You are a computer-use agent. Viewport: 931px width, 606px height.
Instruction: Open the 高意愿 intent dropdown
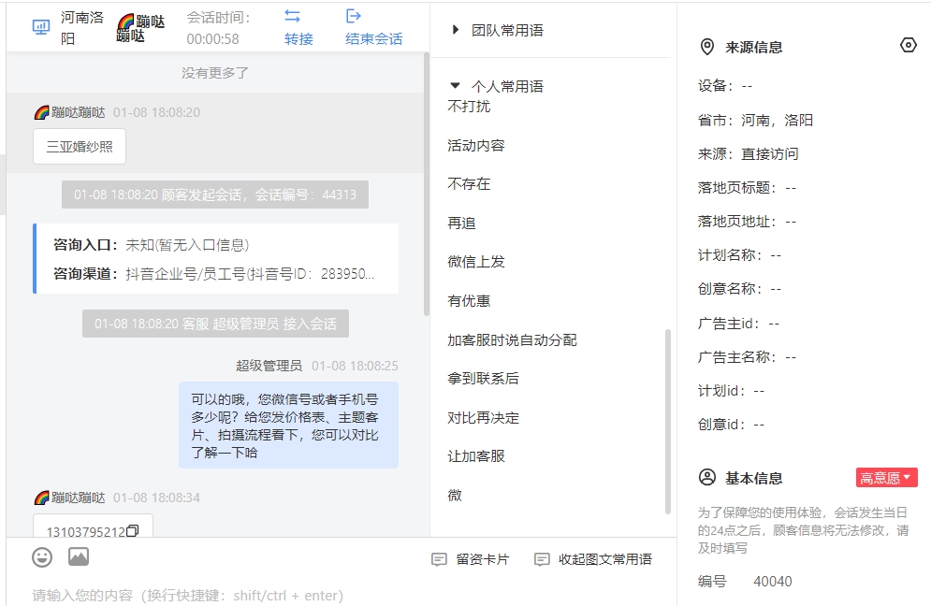tap(886, 478)
